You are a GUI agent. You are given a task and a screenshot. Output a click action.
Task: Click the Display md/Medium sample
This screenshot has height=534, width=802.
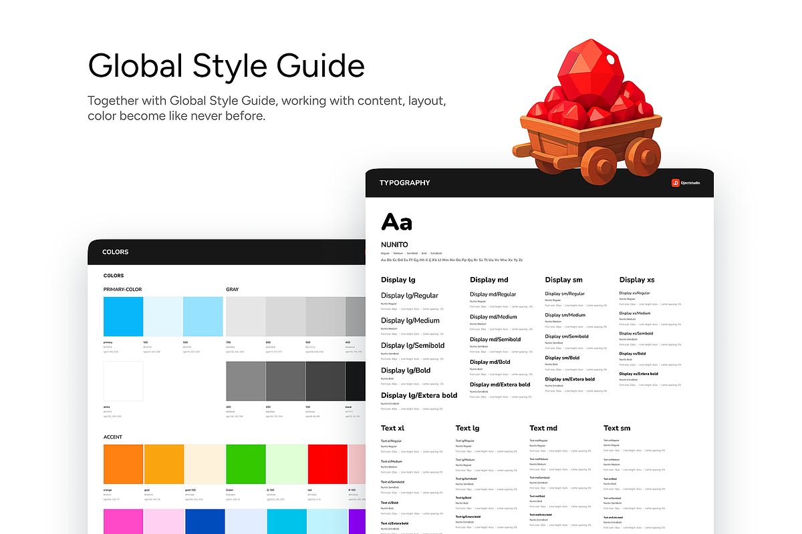click(x=493, y=317)
